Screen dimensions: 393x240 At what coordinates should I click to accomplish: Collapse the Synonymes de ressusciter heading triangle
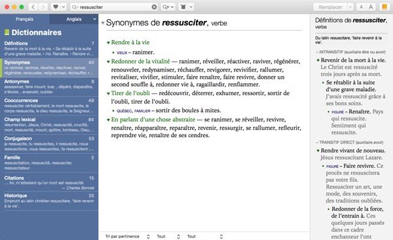click(x=103, y=23)
